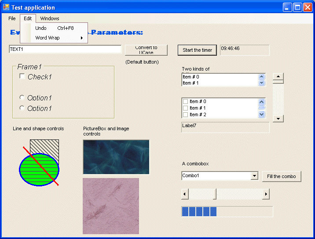
Task: Click the horizontal scrollbar right arrow
Action: (x=266, y=194)
